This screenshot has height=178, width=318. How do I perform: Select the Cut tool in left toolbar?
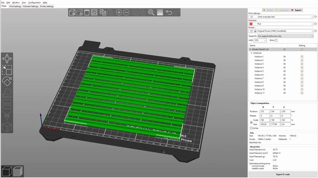(x=7, y=104)
